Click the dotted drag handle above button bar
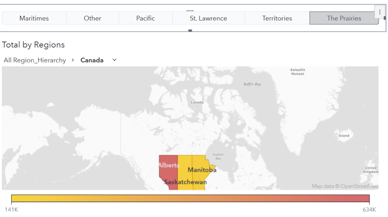Screen dimensions: 388x217 click(190, 10)
